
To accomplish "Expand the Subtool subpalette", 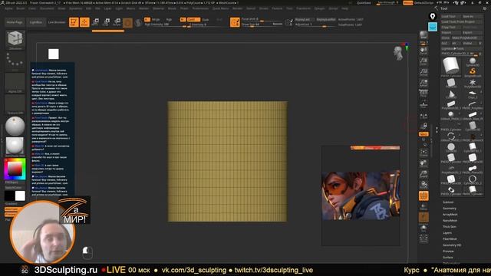I will pyautogui.click(x=448, y=202).
